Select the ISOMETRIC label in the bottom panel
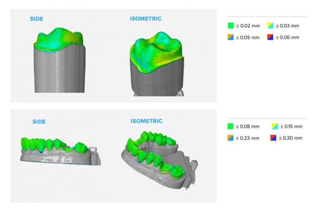 point(146,121)
